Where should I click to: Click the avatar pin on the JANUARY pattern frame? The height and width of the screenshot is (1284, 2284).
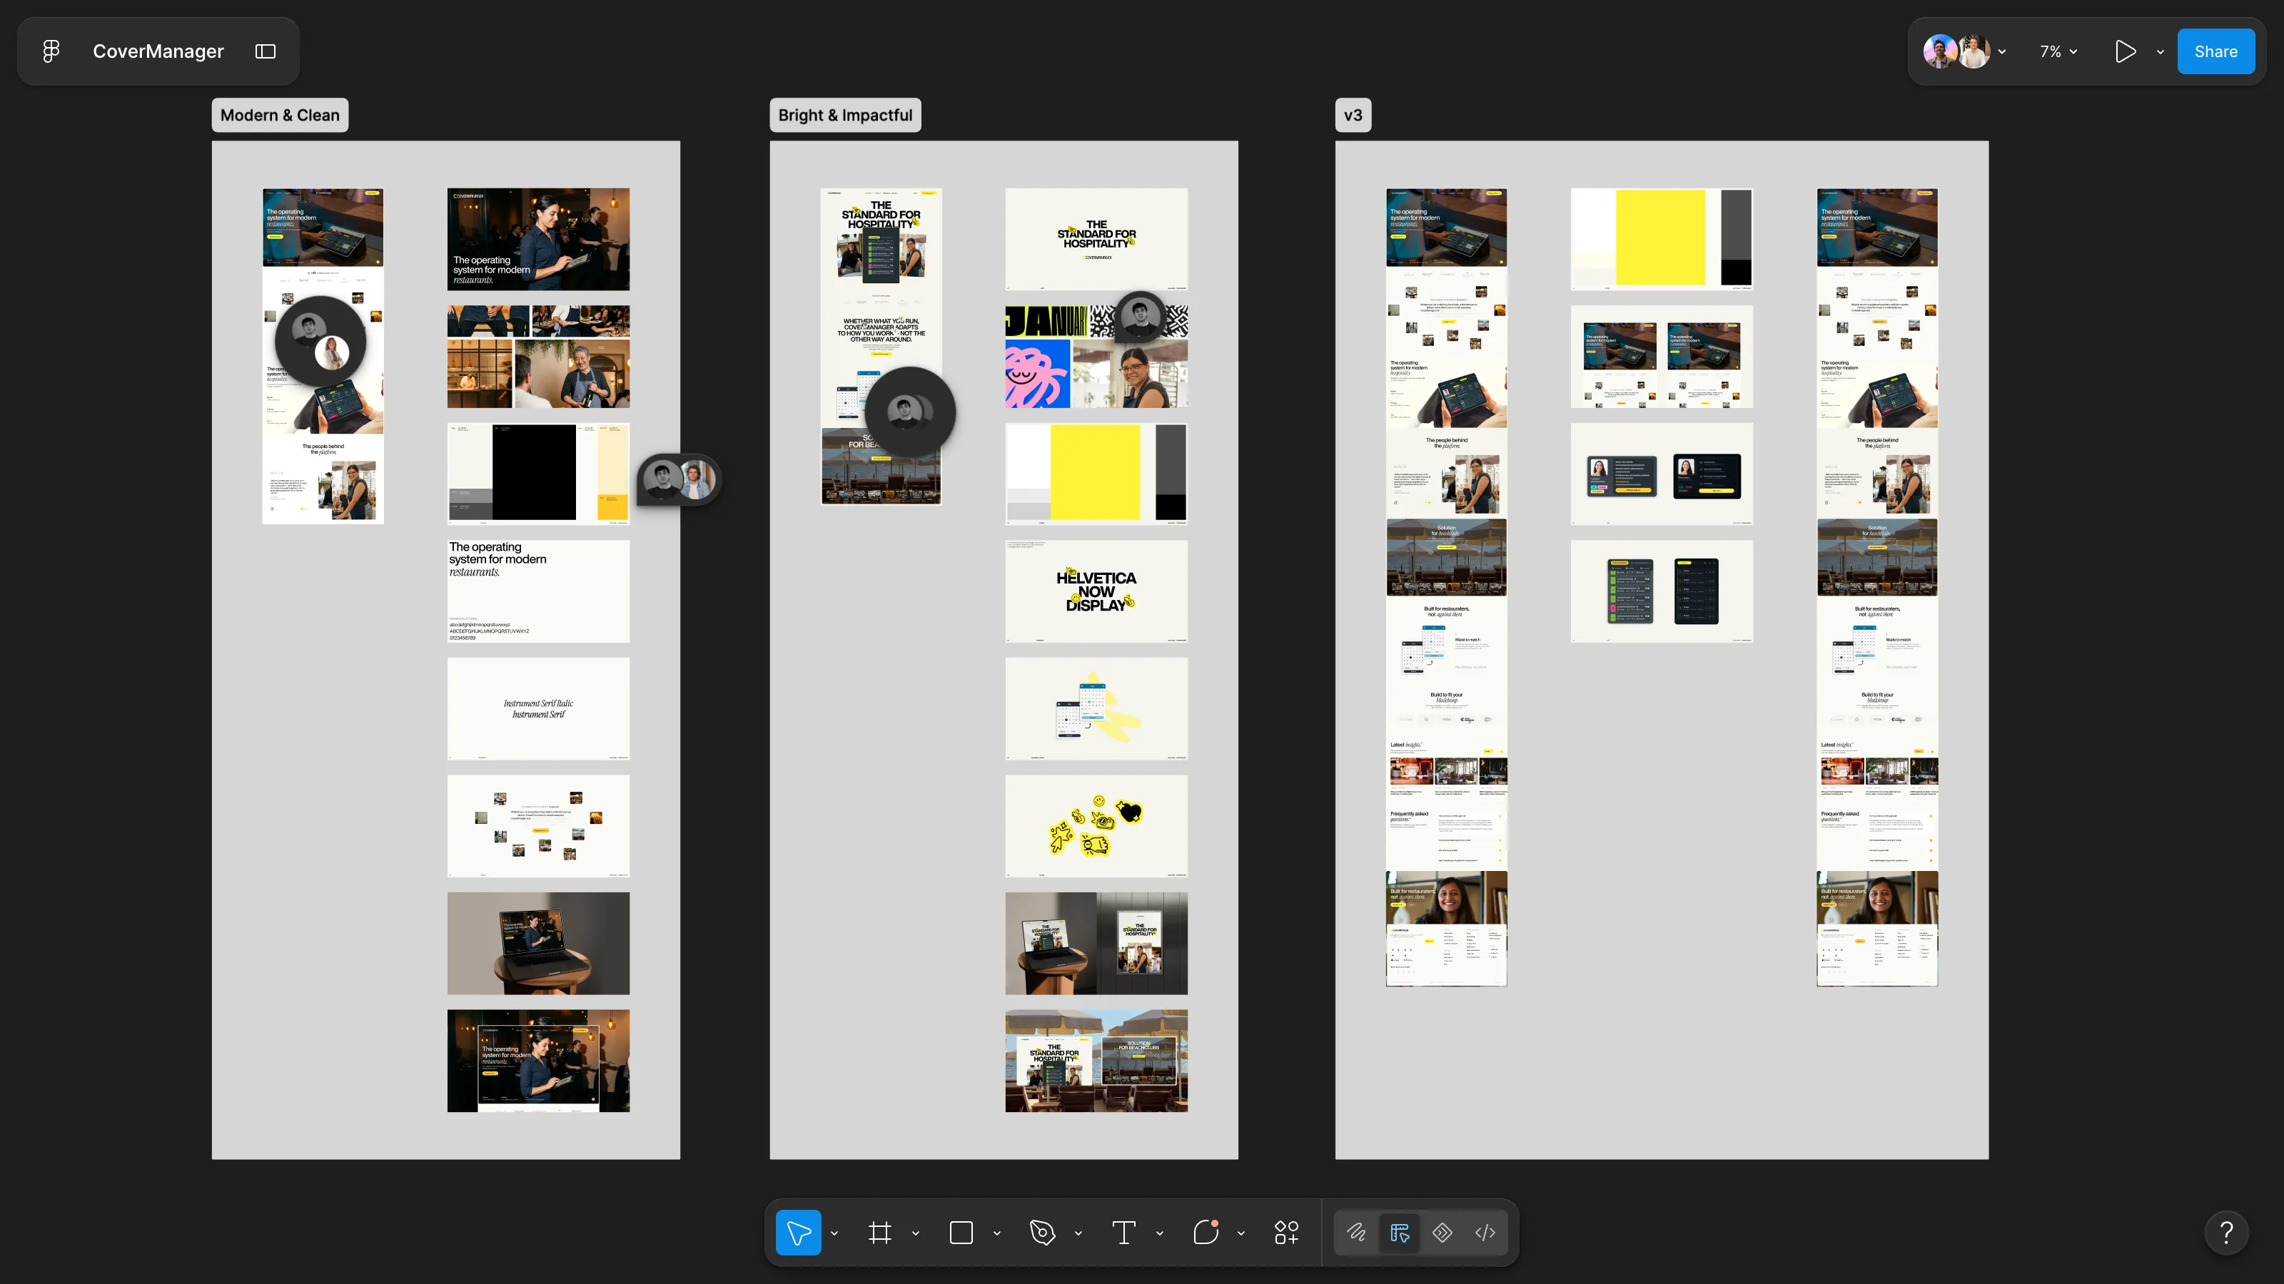tap(1141, 316)
